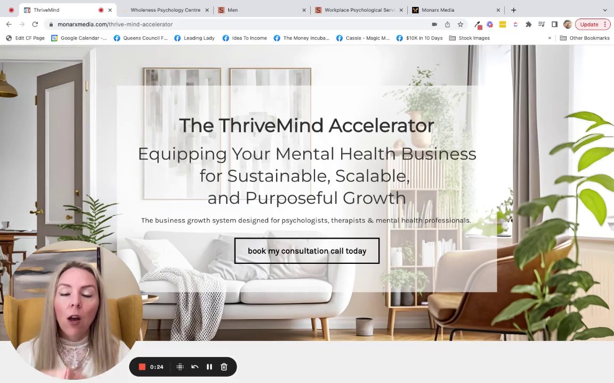Expand the hidden bookmarks chevron

pos(550,38)
